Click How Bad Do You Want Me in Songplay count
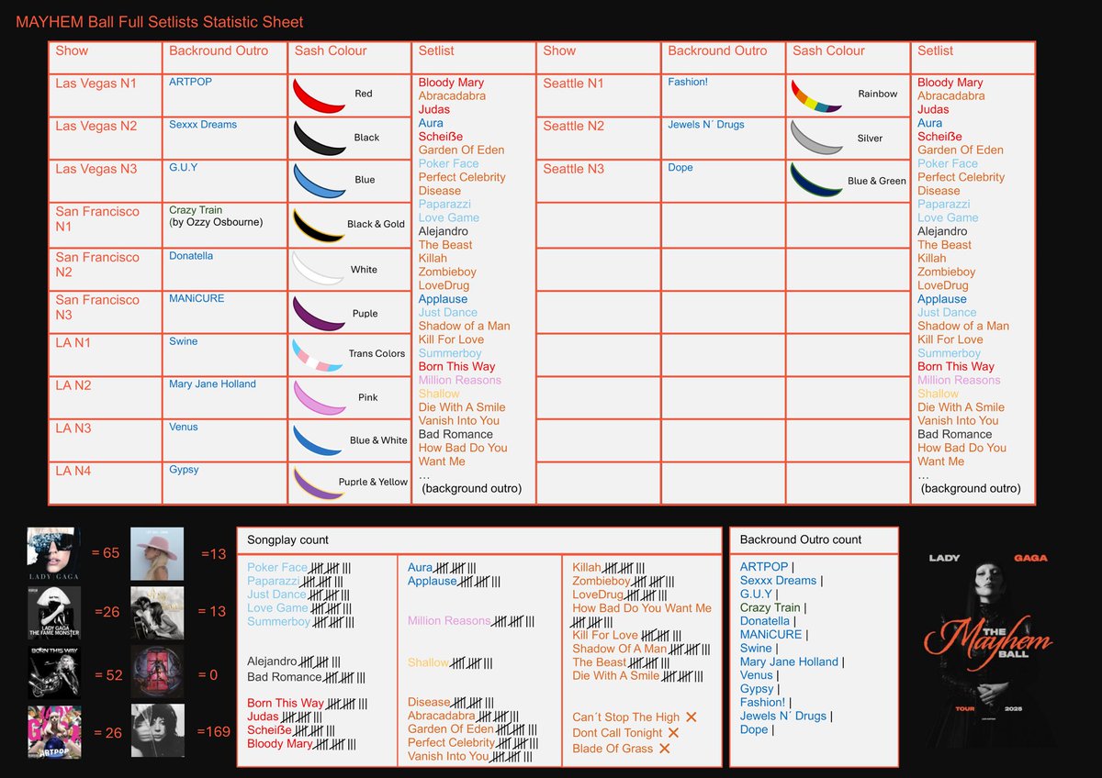This screenshot has width=1102, height=778. click(642, 608)
